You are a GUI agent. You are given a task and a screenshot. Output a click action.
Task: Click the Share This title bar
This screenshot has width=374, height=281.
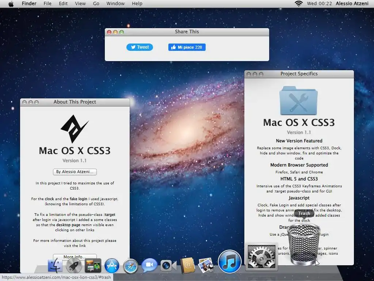click(187, 32)
